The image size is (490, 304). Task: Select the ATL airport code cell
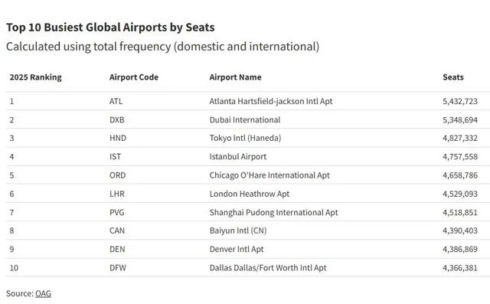(116, 101)
